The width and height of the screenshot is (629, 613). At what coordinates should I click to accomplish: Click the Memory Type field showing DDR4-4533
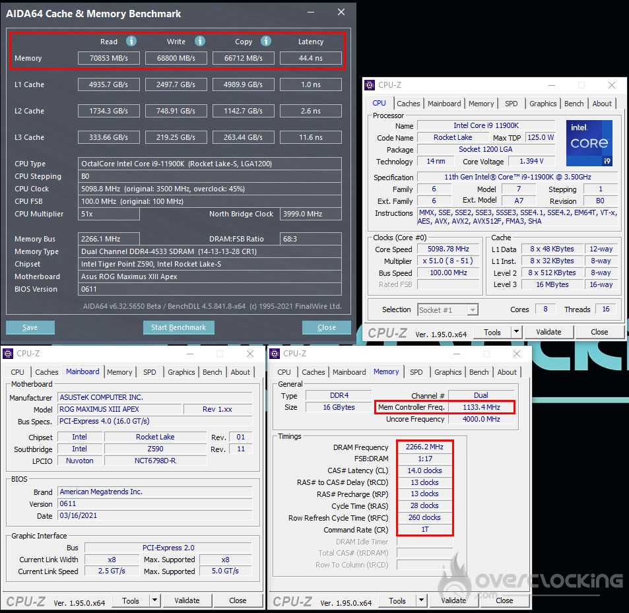pyautogui.click(x=210, y=251)
